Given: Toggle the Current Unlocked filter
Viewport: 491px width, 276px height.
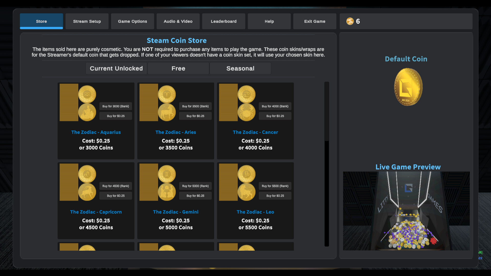Looking at the screenshot, I should coord(116,68).
